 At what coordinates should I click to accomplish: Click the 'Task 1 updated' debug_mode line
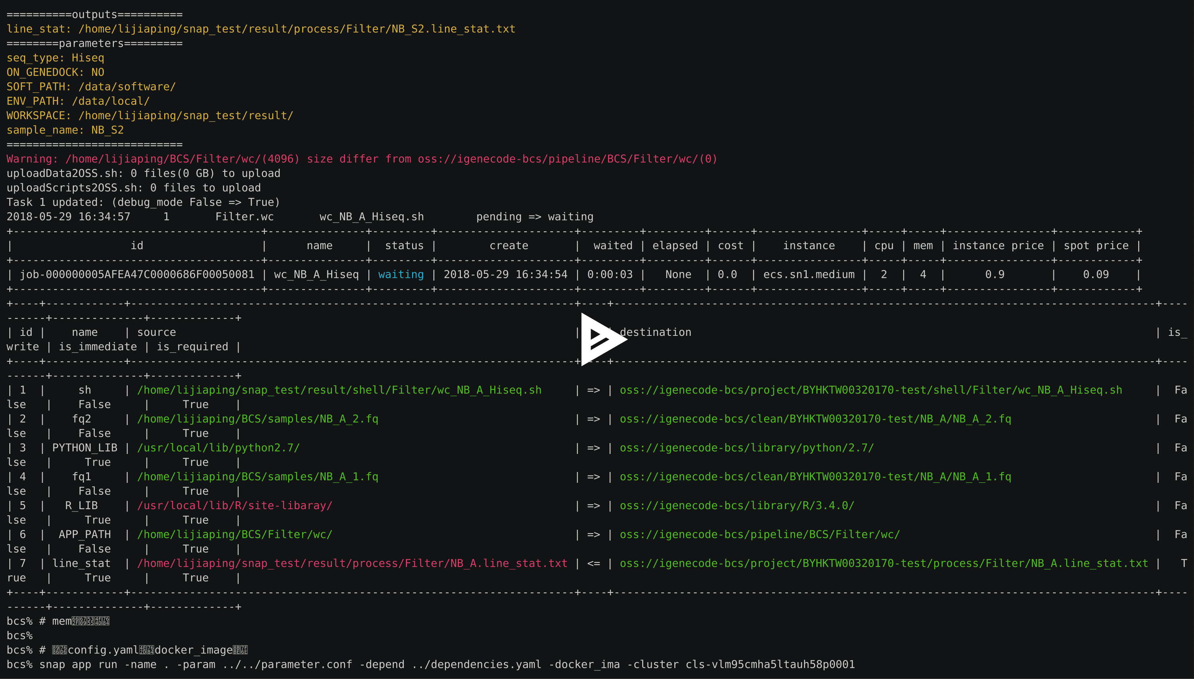coord(143,202)
